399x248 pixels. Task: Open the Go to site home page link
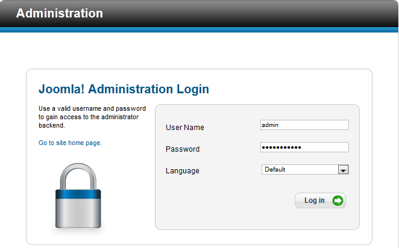pos(70,143)
